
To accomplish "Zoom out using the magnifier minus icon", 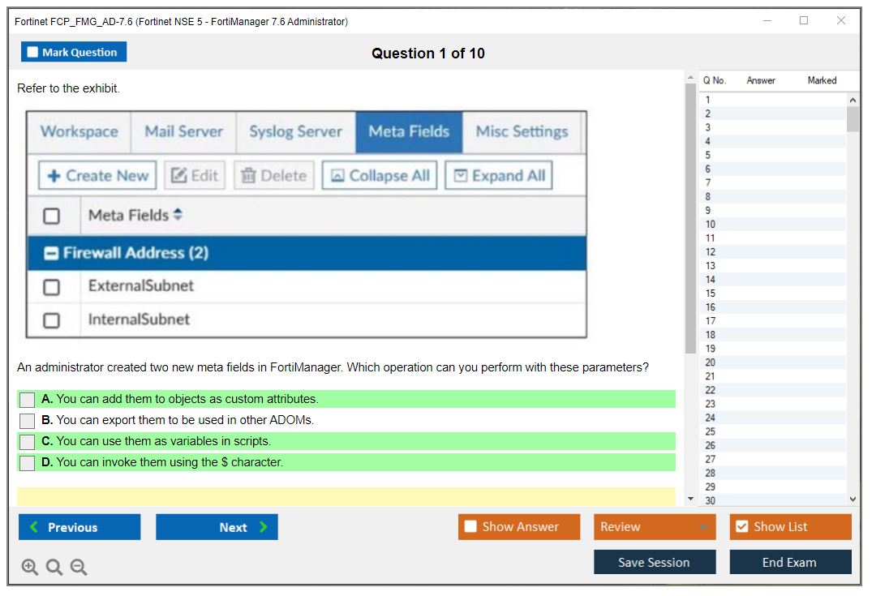I will (x=79, y=567).
